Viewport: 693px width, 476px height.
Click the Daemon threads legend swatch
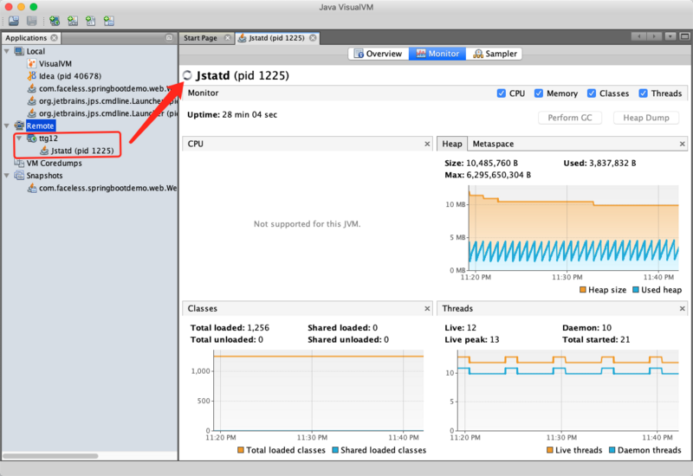click(x=612, y=450)
